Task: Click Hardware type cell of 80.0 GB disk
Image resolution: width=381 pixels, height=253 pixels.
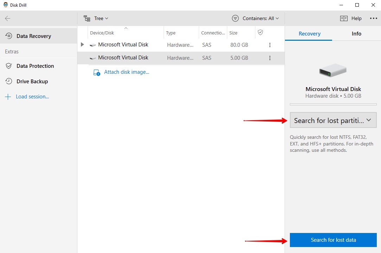Action: click(180, 45)
